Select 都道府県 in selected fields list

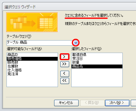pos(97,55)
